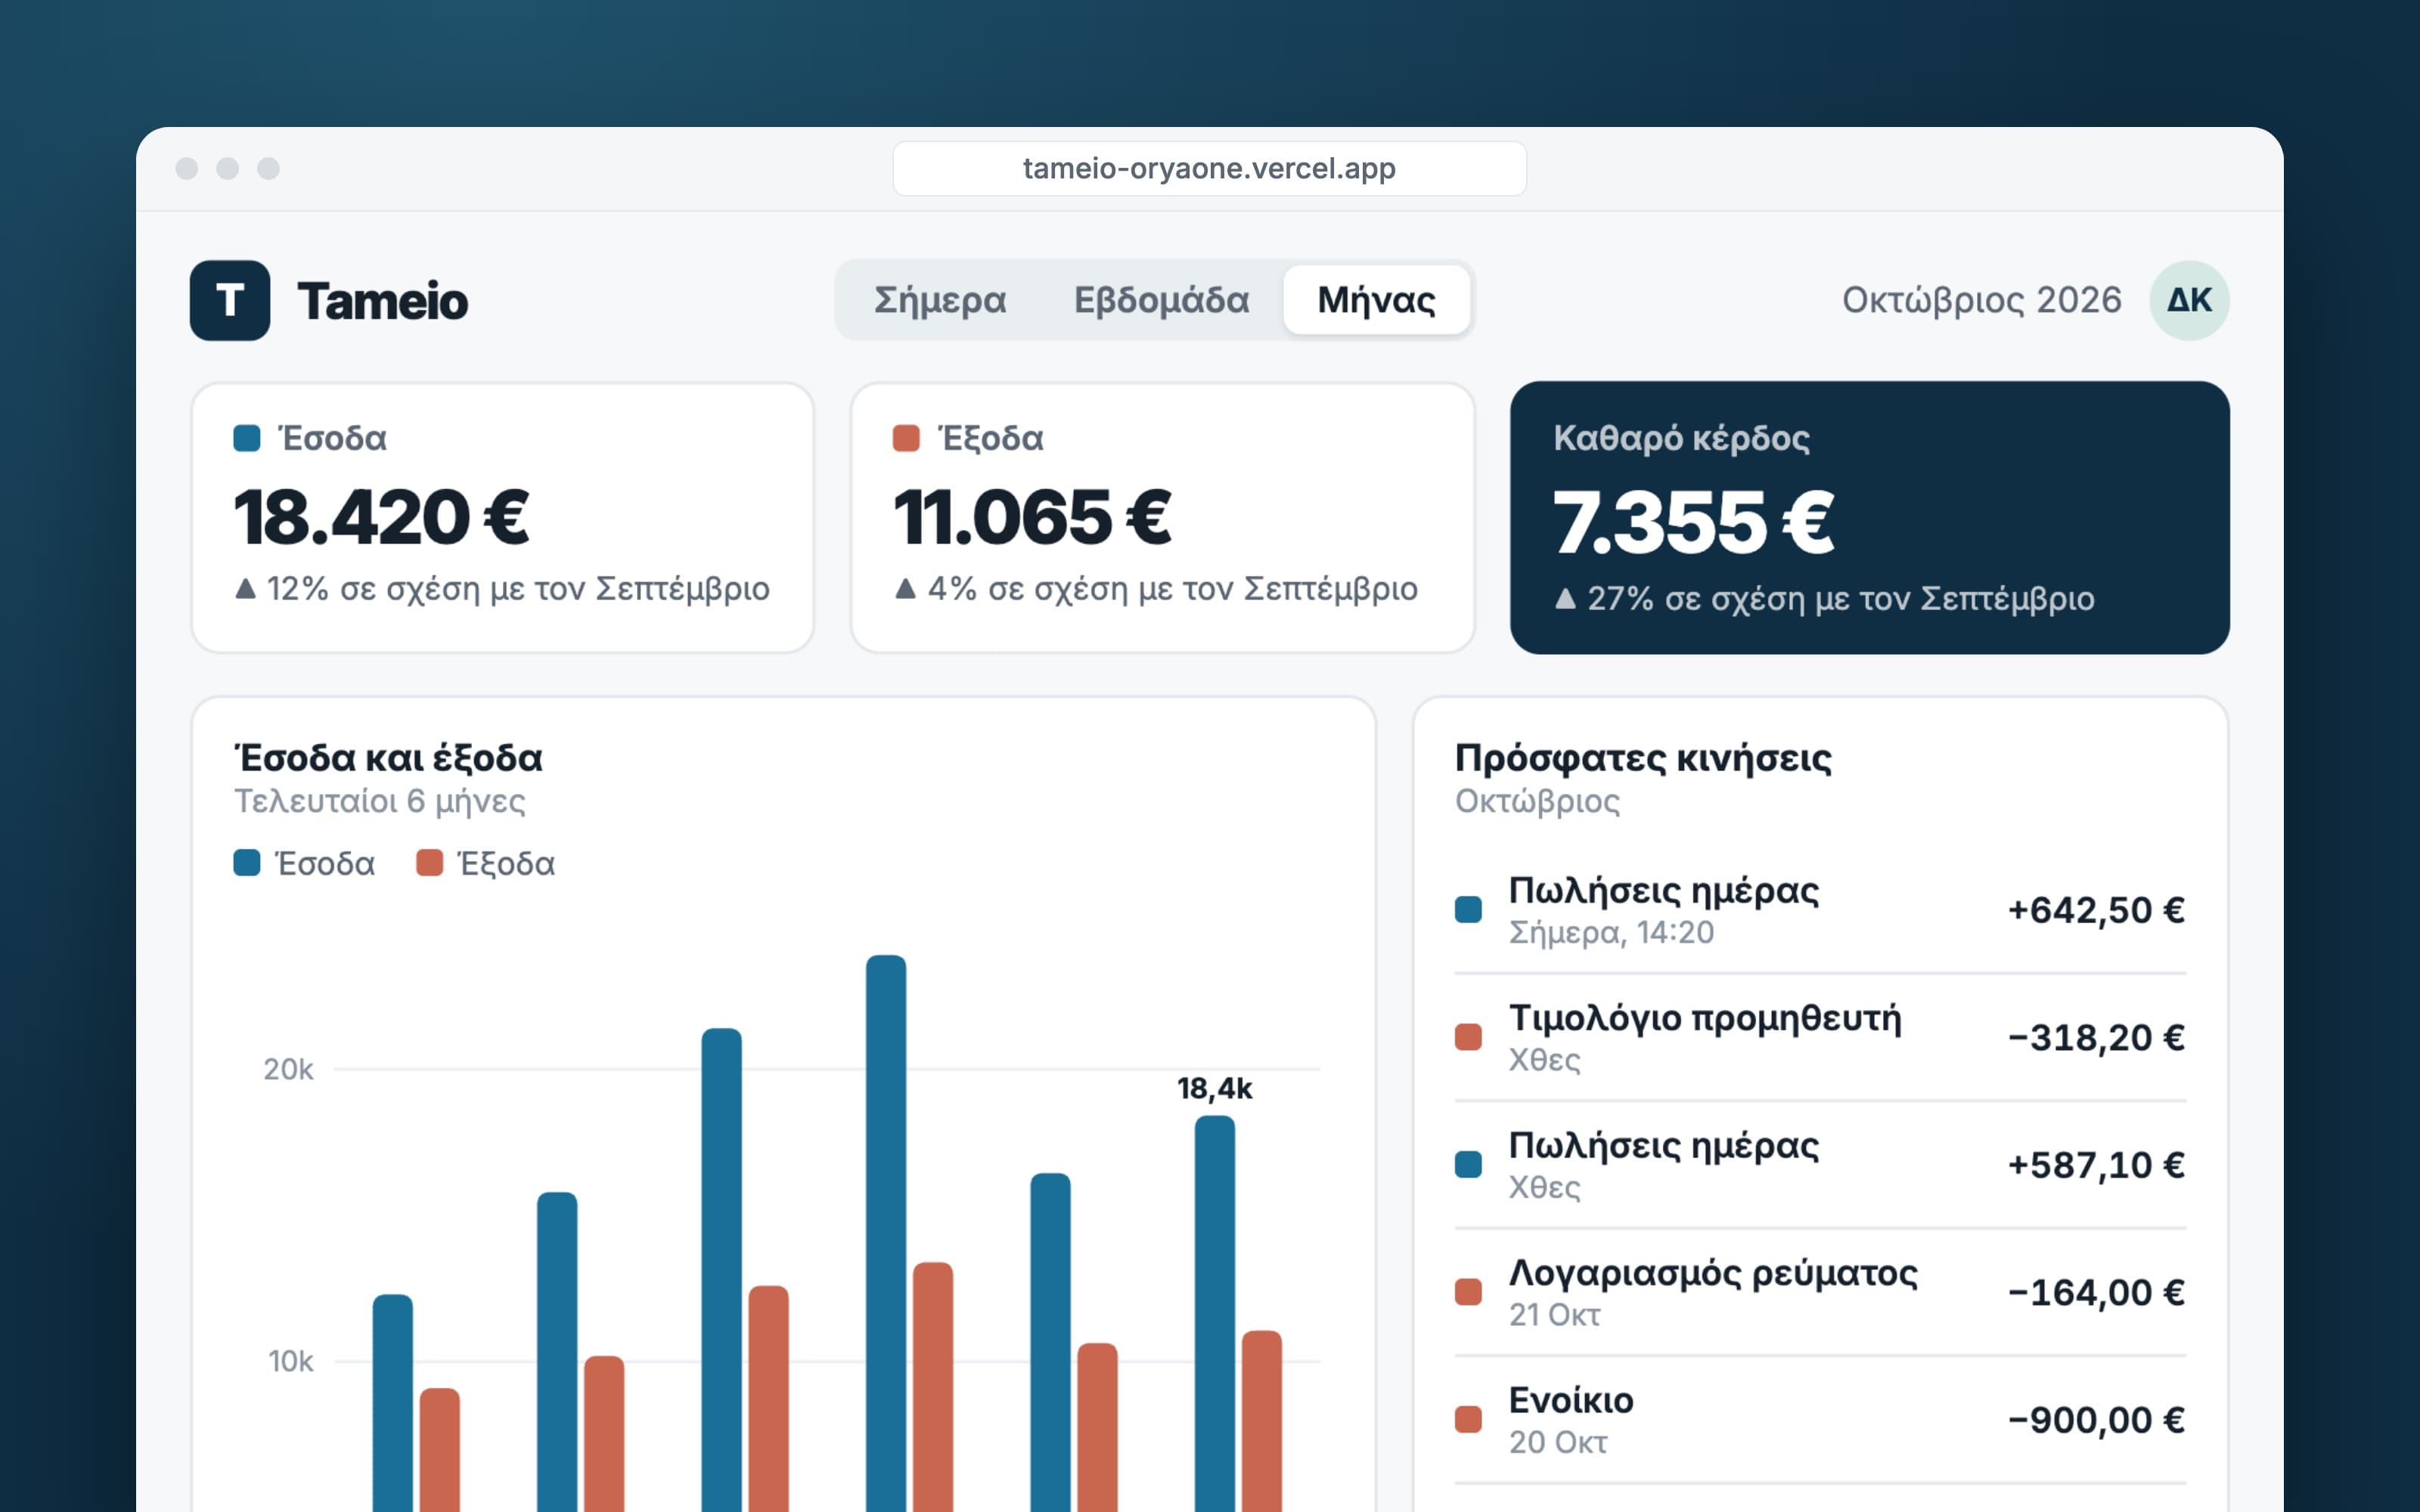Switch to the Εβδομάδα view

click(x=1161, y=300)
